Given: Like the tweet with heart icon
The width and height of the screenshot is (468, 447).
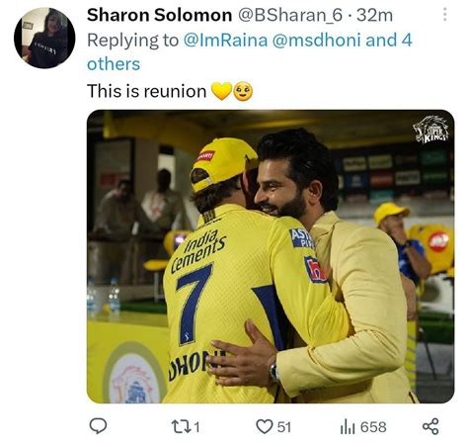Looking at the screenshot, I should 265,426.
